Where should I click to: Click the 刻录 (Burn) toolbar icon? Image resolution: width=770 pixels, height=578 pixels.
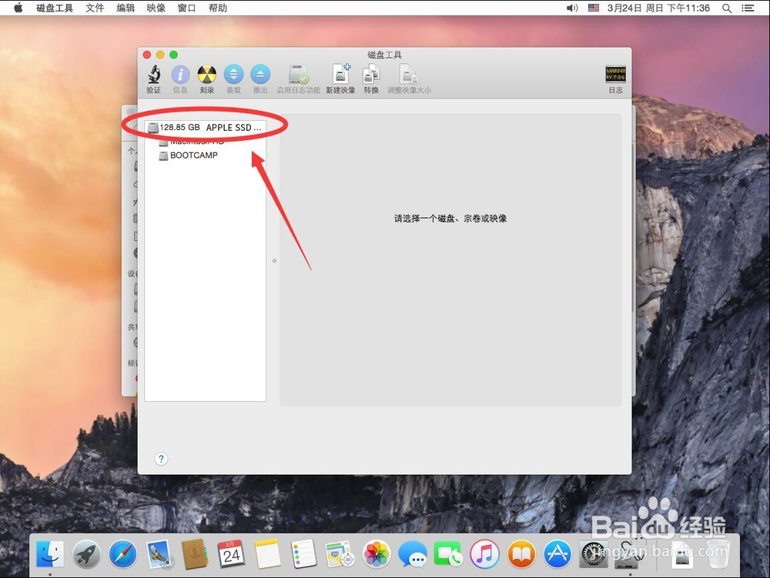(206, 75)
